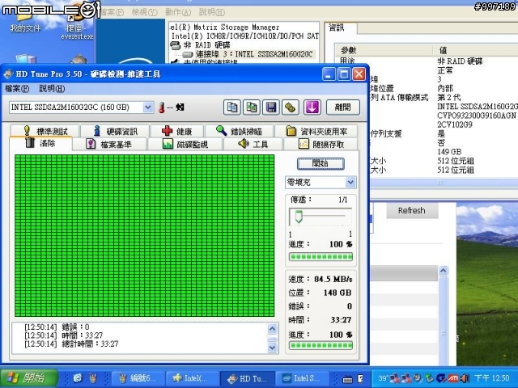
Task: Click the 149 GB size value
Action: pyautogui.click(x=449, y=152)
